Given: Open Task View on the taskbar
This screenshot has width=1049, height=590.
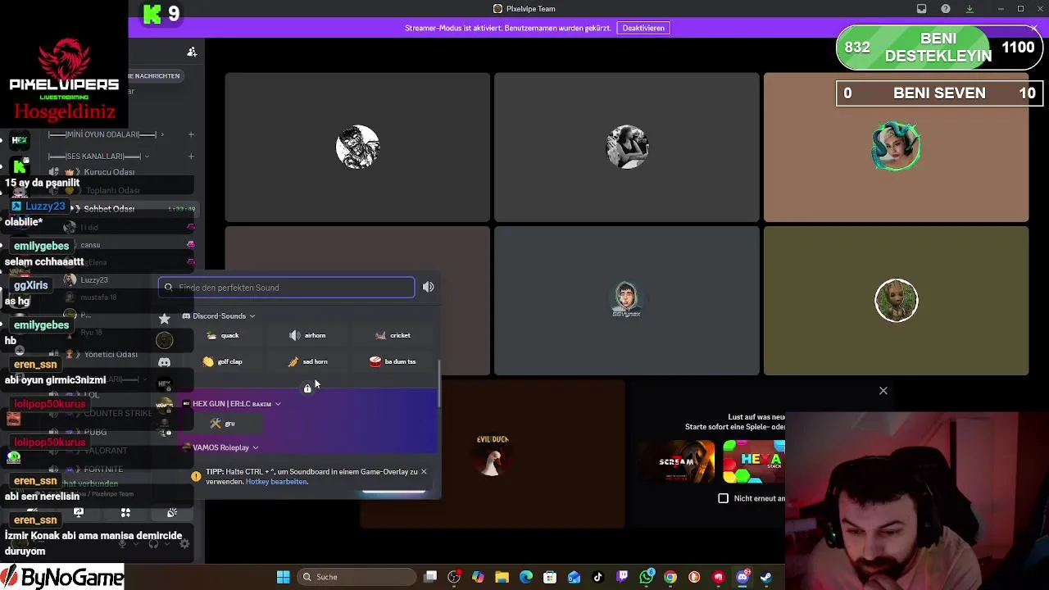Looking at the screenshot, I should 430,577.
